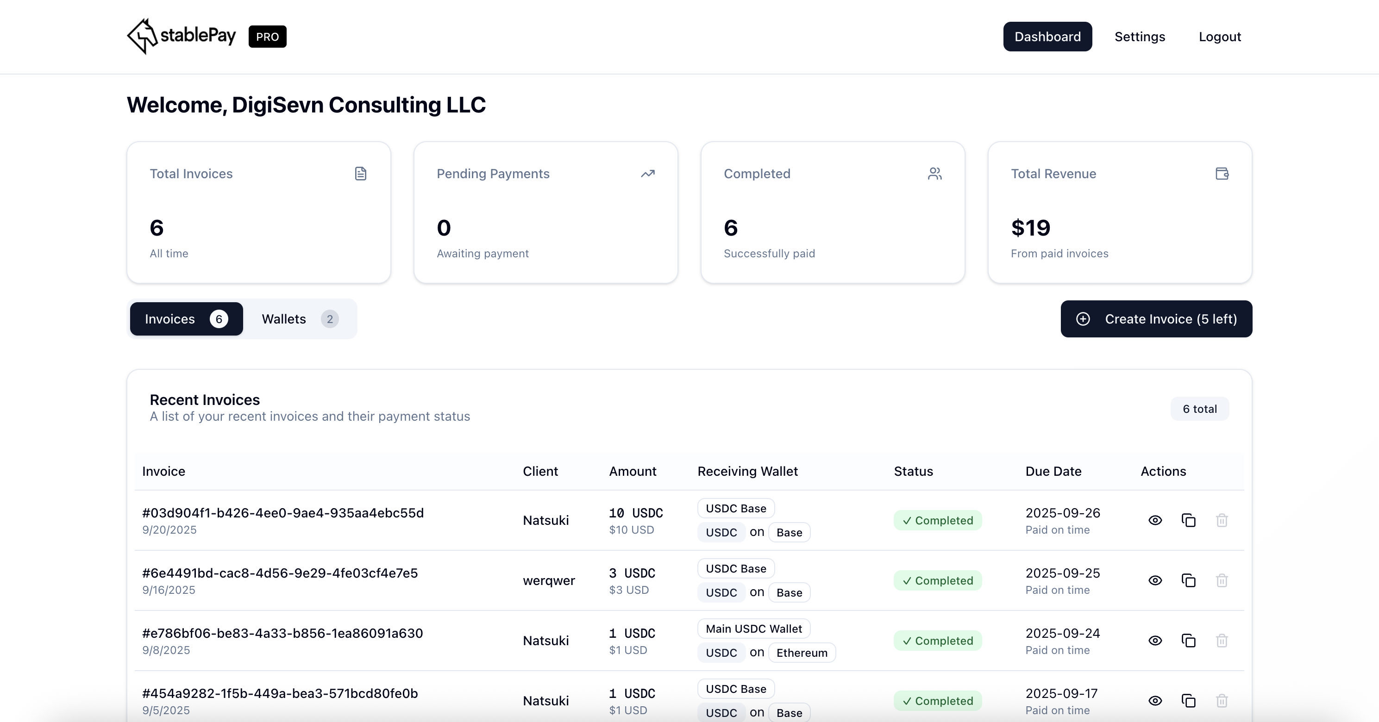Copy link for the 10 USDC invoice
Image resolution: width=1379 pixels, height=722 pixels.
click(x=1188, y=520)
